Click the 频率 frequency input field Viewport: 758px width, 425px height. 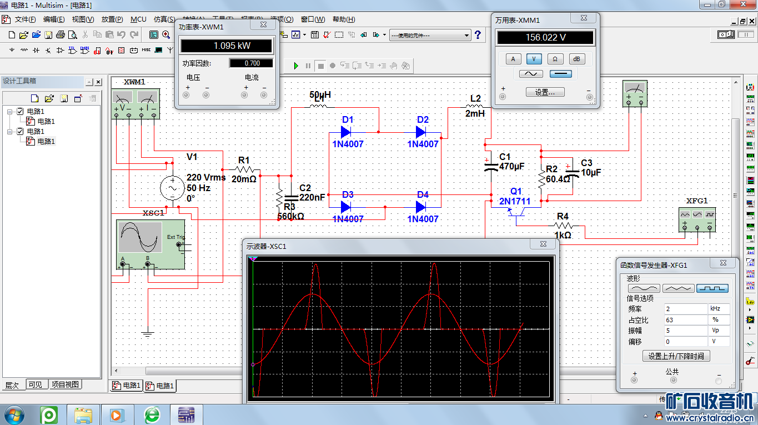pos(685,309)
